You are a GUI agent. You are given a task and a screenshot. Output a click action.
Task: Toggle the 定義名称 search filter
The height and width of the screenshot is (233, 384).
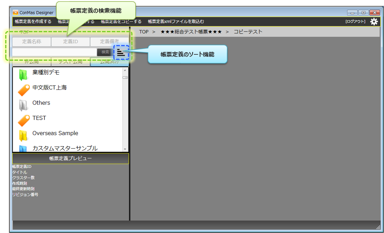[31, 42]
